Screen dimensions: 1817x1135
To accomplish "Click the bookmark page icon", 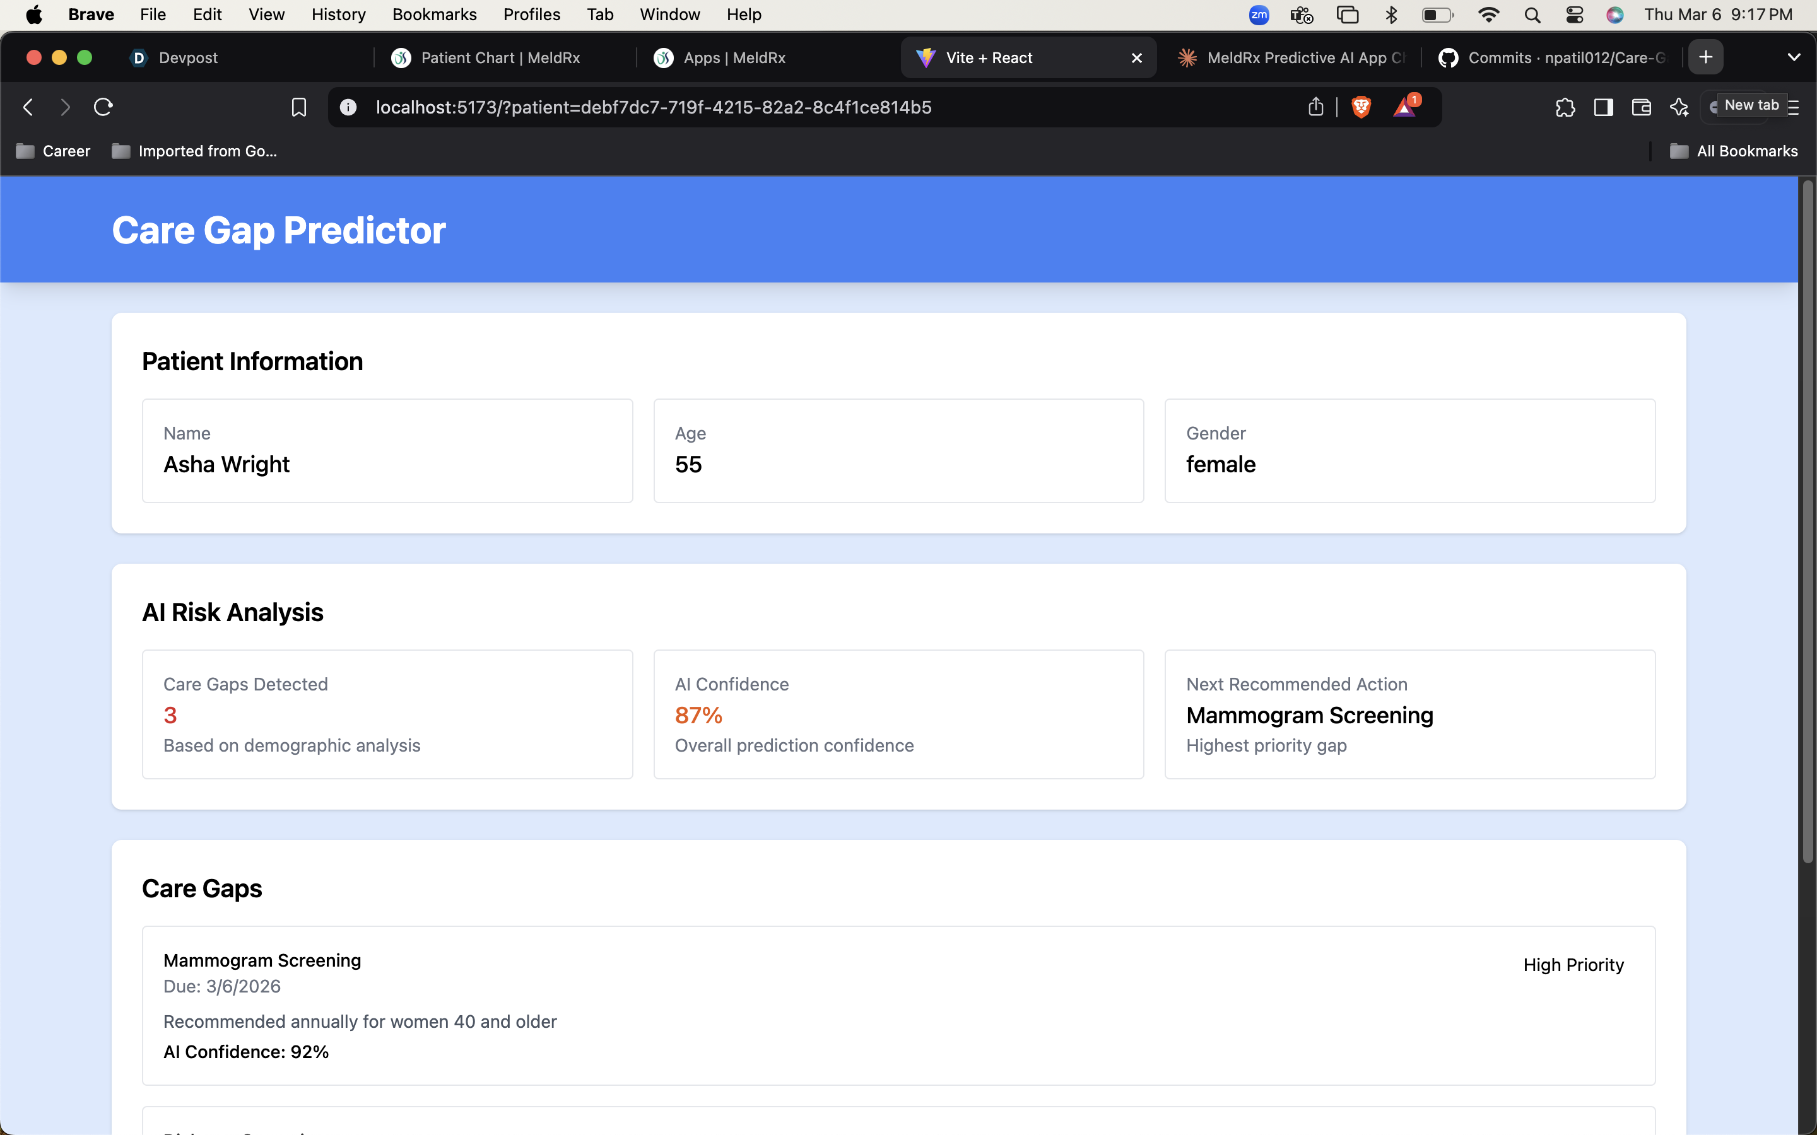I will 299,107.
